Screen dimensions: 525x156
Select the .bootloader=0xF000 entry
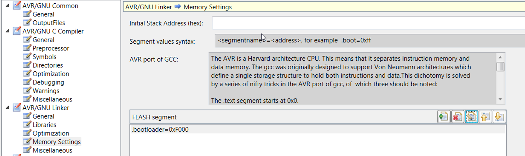click(x=318, y=129)
